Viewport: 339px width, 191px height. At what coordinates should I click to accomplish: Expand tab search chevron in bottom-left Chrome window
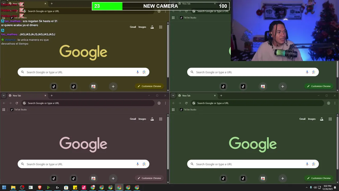click(4, 95)
